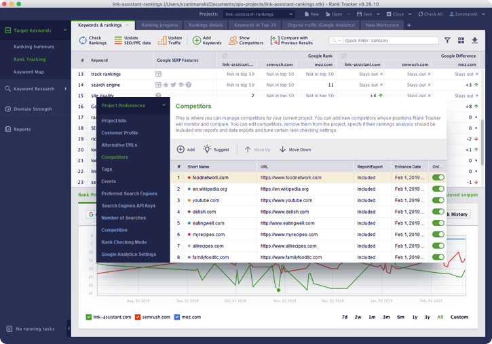Click the Google Difference refresh icon
Image resolution: width=492 pixels, height=344 pixels.
pos(344,56)
